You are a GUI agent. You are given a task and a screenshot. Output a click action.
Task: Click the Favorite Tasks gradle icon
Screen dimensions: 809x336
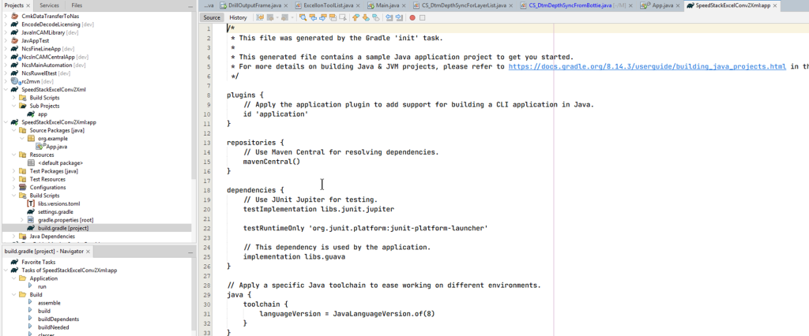(14, 262)
